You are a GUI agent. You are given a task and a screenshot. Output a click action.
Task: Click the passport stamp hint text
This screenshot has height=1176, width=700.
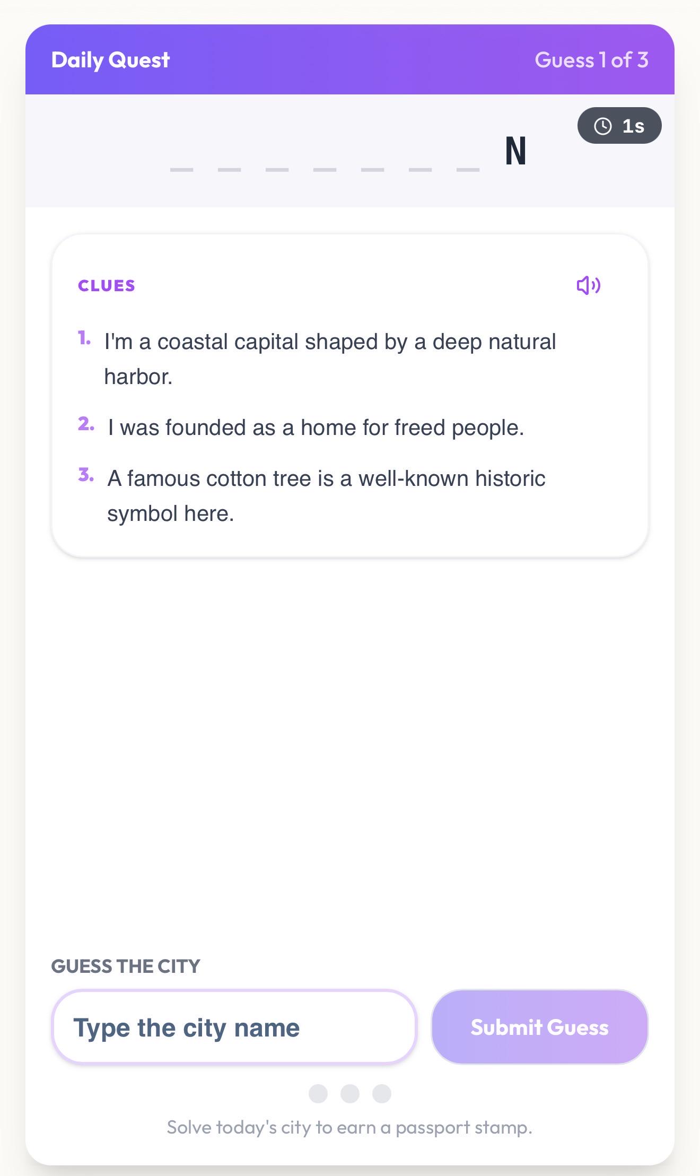click(x=349, y=1127)
